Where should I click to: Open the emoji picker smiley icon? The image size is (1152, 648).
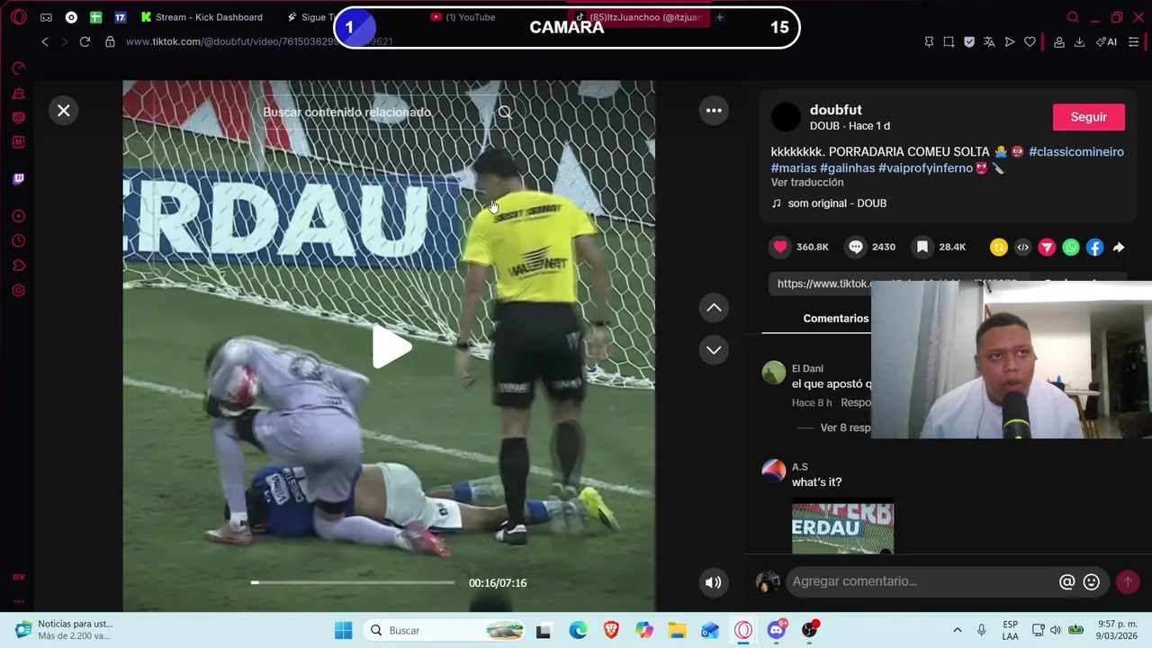pos(1092,582)
